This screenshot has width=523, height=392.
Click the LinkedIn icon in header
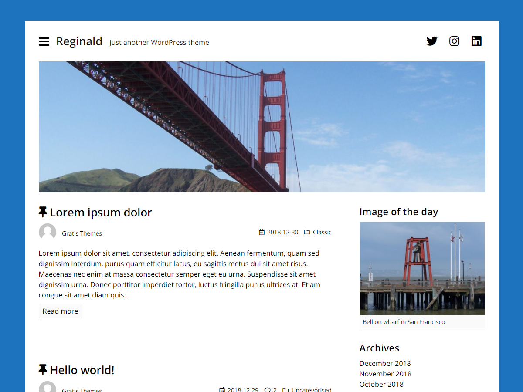[x=476, y=41]
